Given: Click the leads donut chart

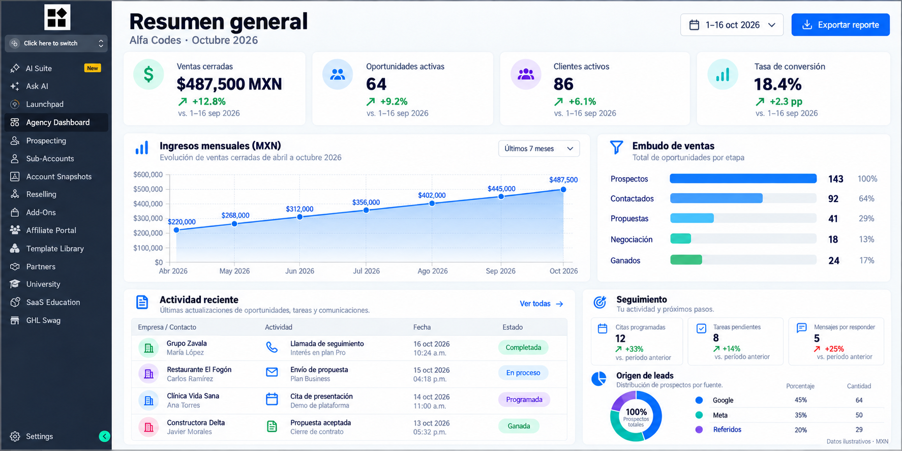Looking at the screenshot, I should 636,416.
